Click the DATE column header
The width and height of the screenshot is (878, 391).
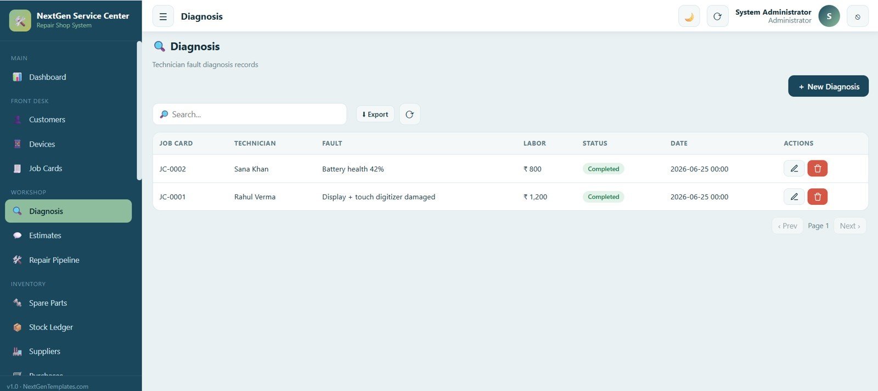point(679,143)
